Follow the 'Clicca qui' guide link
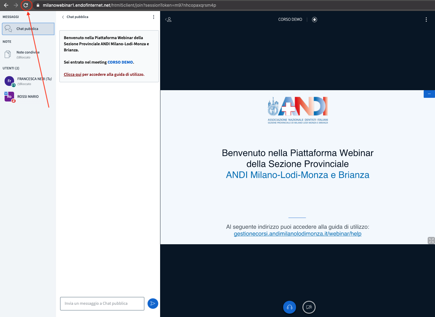 click(x=73, y=75)
